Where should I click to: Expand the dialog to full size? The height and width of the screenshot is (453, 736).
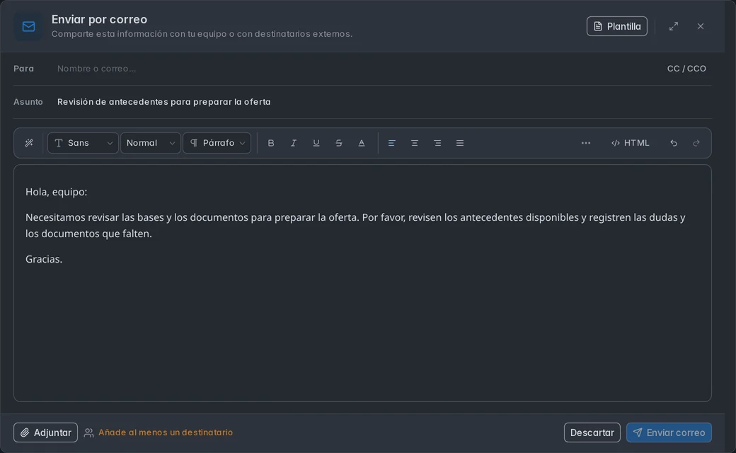coord(674,26)
